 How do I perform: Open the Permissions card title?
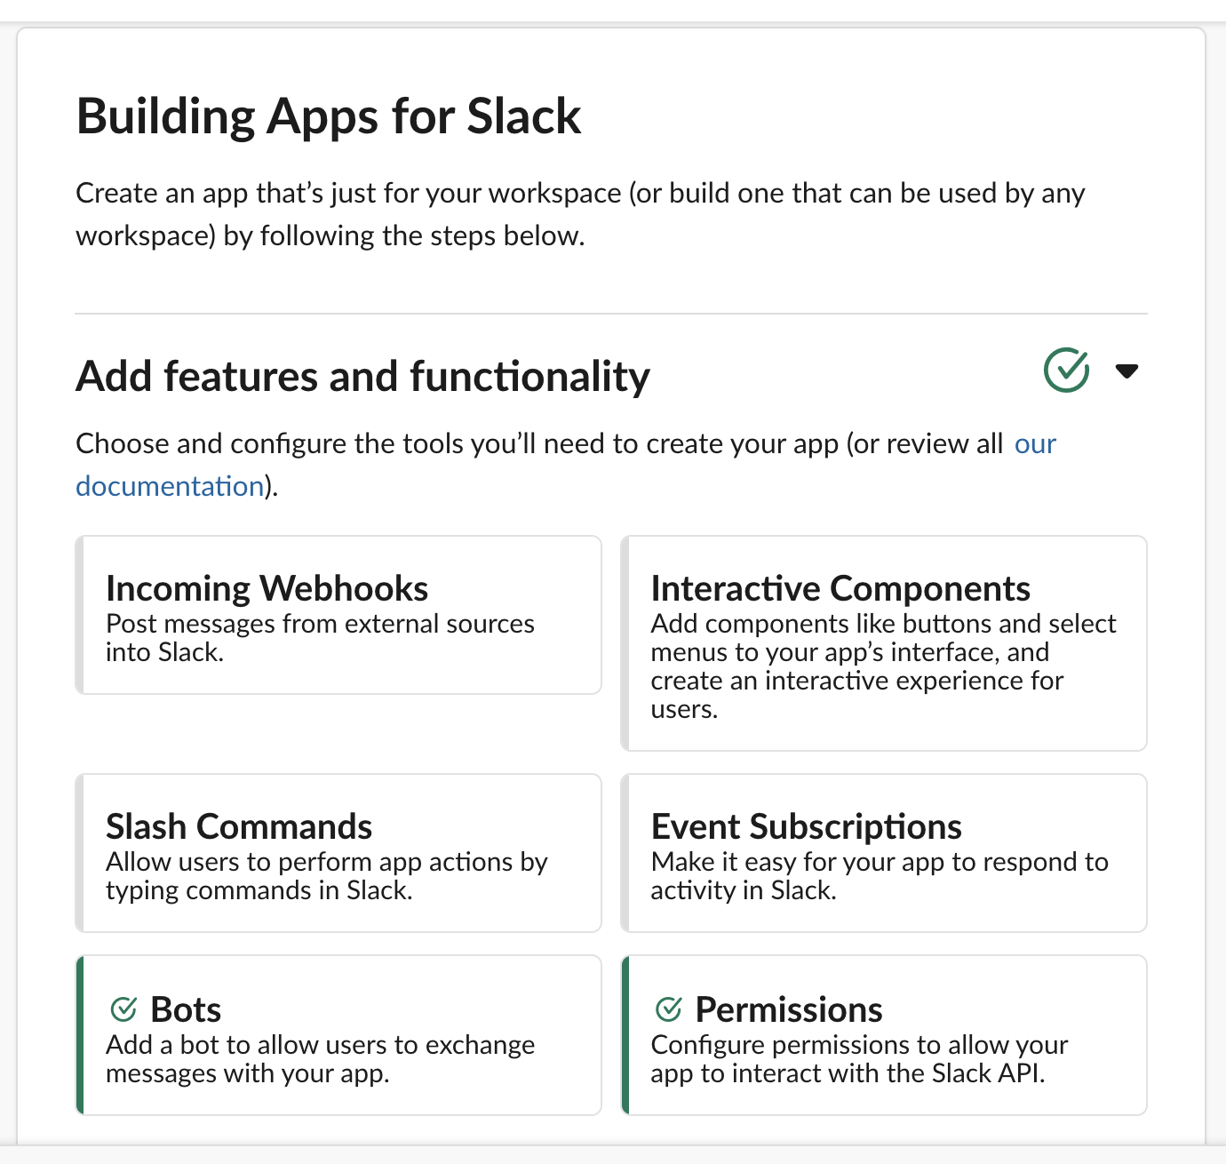[789, 1009]
